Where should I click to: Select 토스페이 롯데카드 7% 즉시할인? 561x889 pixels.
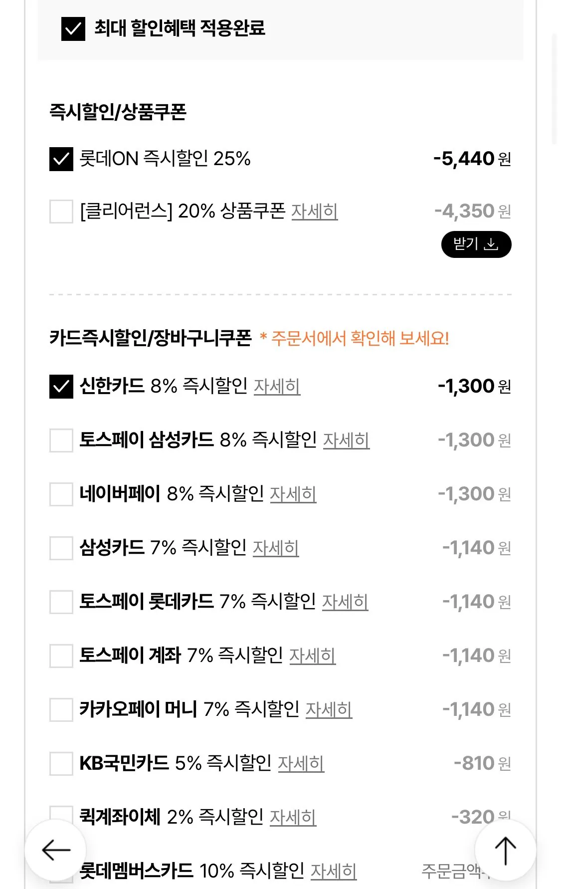click(x=60, y=601)
